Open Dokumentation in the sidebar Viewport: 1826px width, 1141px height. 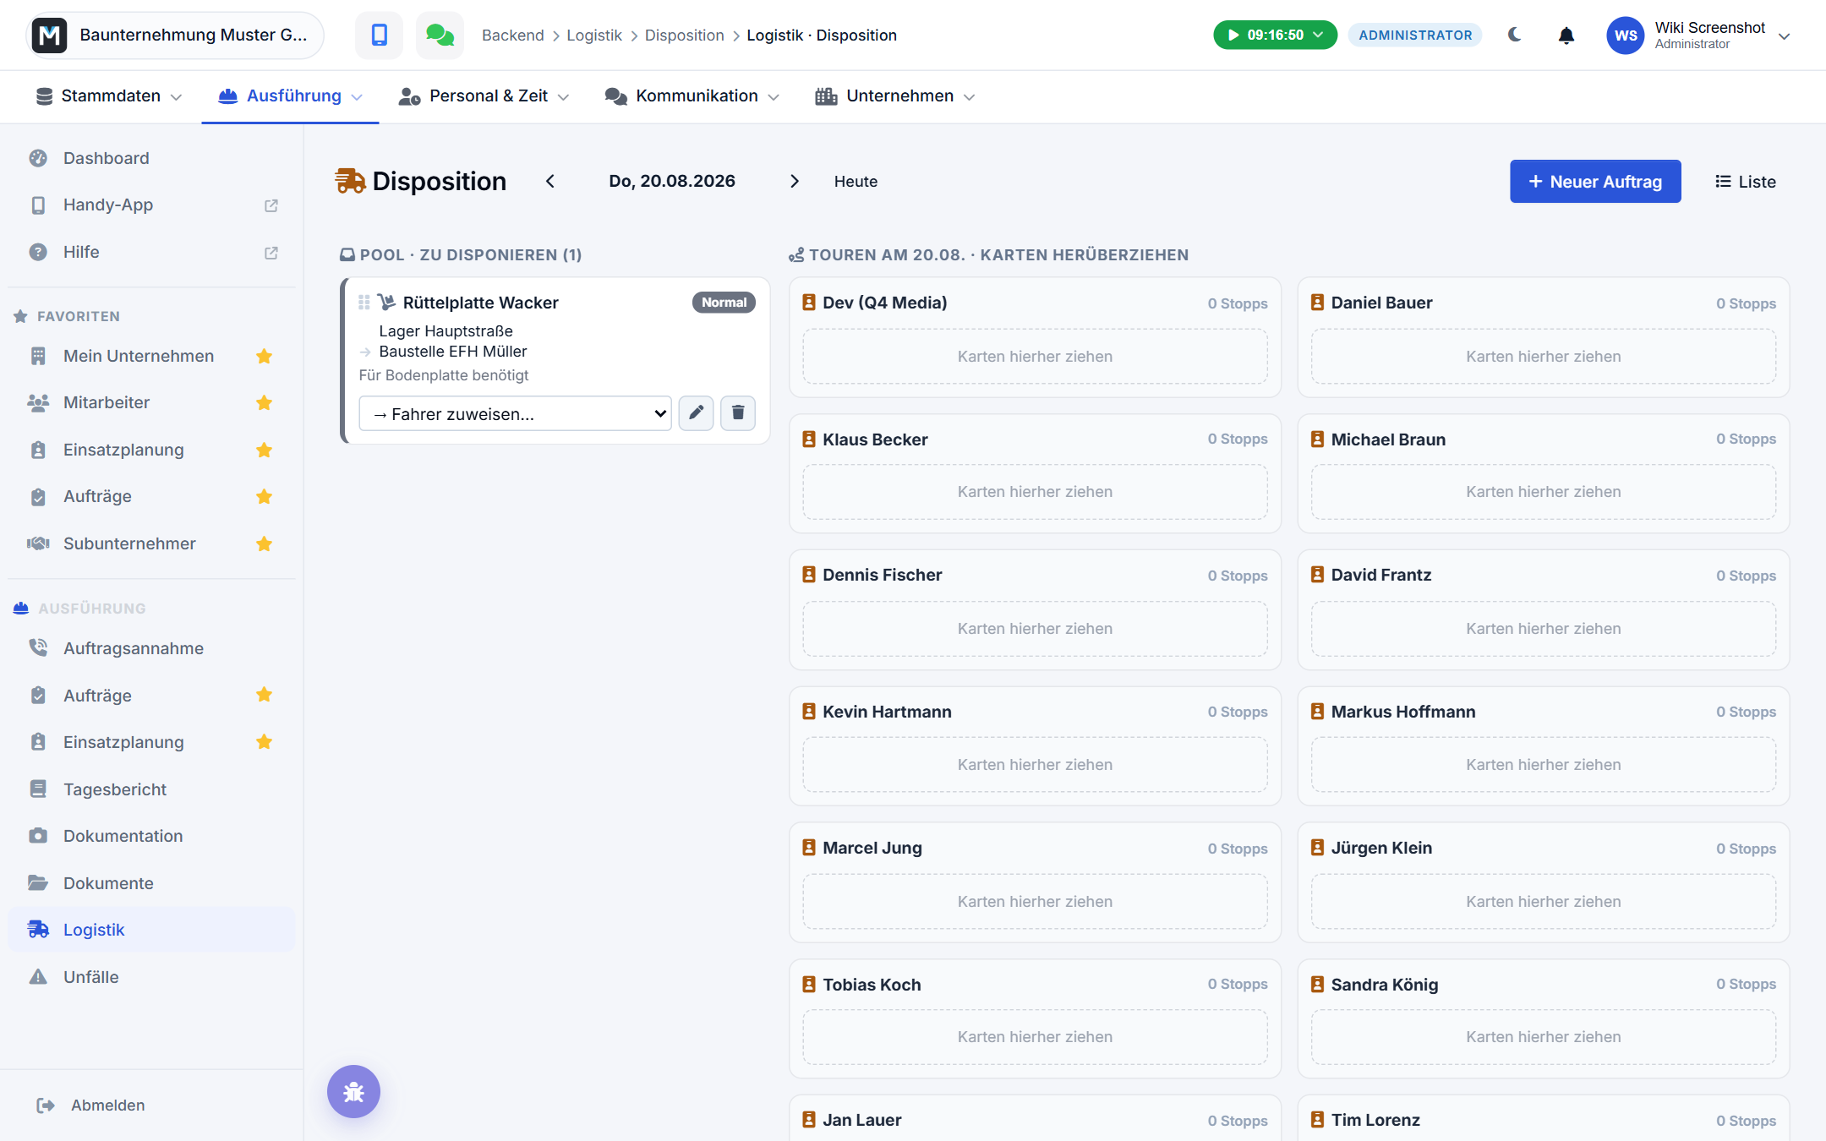coord(151,836)
